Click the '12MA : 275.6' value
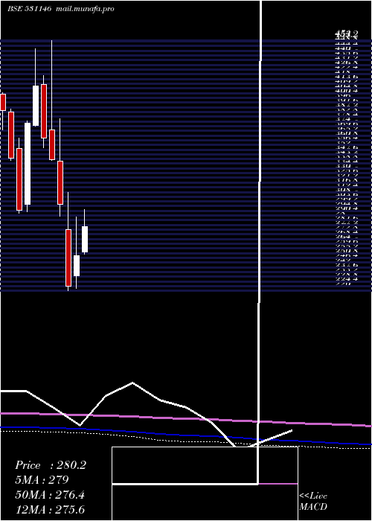Viewport: 372px width, 521px height. click(x=50, y=510)
